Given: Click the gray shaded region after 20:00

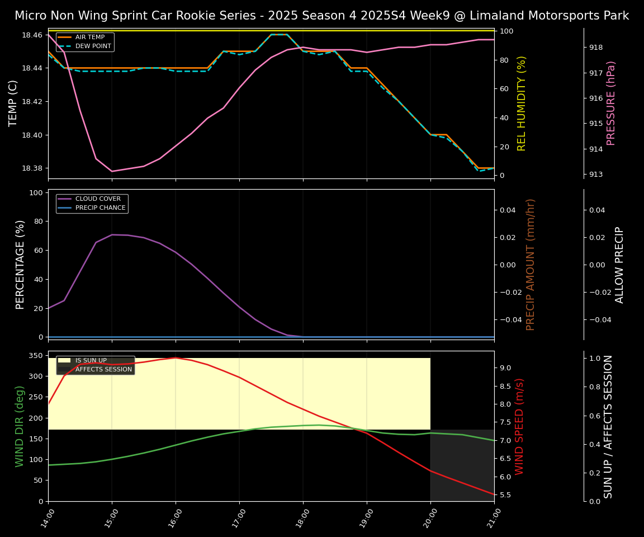Looking at the screenshot, I should [462, 465].
